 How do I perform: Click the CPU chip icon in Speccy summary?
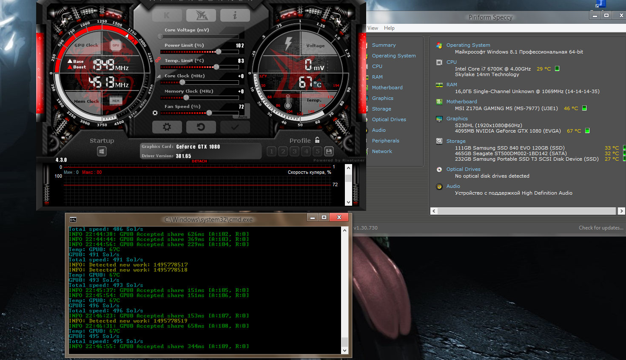click(x=439, y=62)
